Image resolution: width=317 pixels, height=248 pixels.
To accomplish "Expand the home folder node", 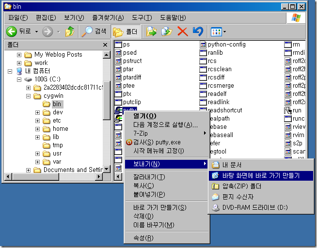I will [38, 129].
